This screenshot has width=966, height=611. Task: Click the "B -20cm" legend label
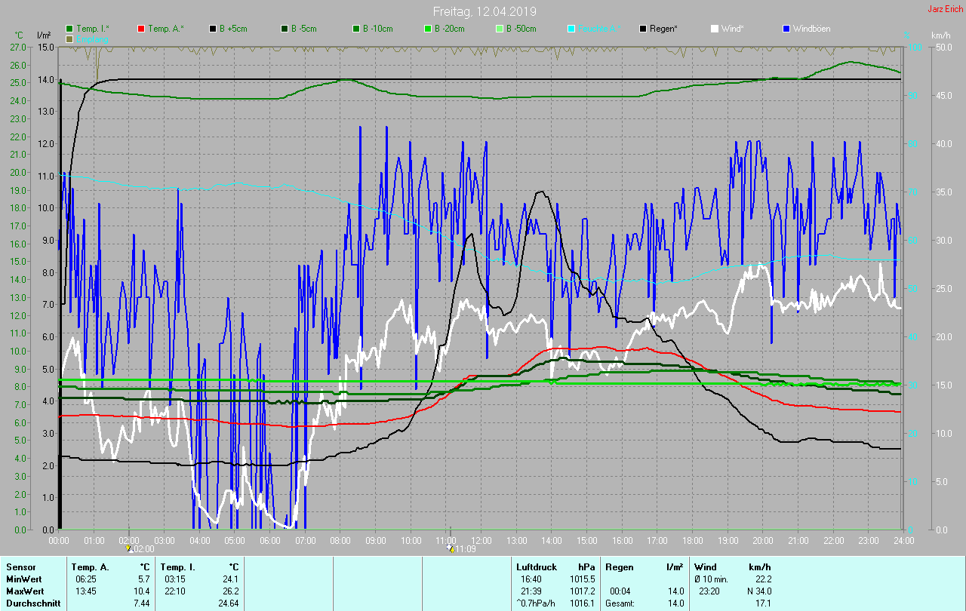(x=449, y=29)
